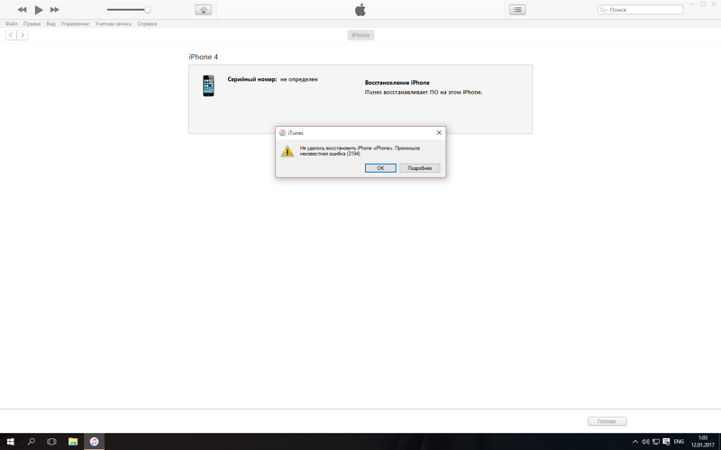The image size is (721, 450).
Task: Confirm the error dialog with OK
Action: pyautogui.click(x=380, y=168)
